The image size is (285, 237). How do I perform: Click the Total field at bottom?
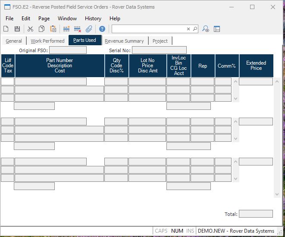(x=256, y=214)
